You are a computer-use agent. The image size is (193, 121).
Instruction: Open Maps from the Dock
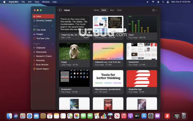[70, 116]
